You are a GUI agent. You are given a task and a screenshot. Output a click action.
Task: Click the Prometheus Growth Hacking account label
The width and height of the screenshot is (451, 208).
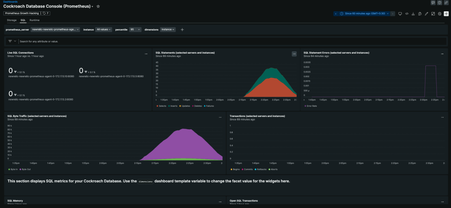(21, 13)
